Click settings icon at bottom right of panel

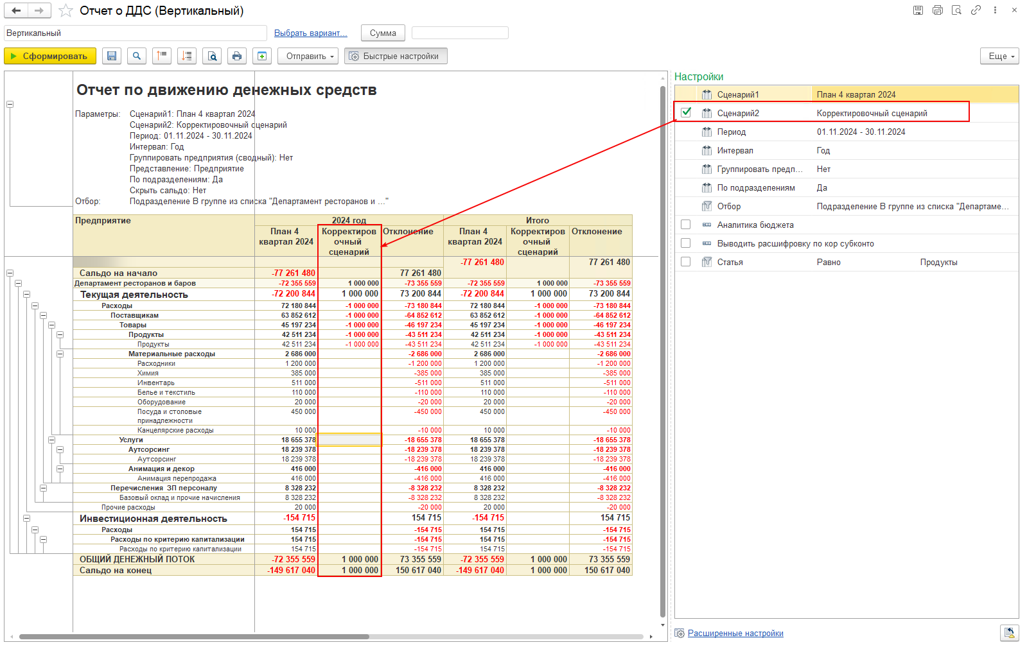pyautogui.click(x=1010, y=633)
